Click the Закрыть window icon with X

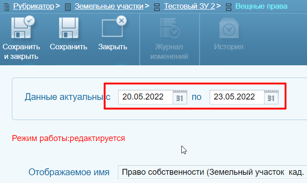click(114, 26)
